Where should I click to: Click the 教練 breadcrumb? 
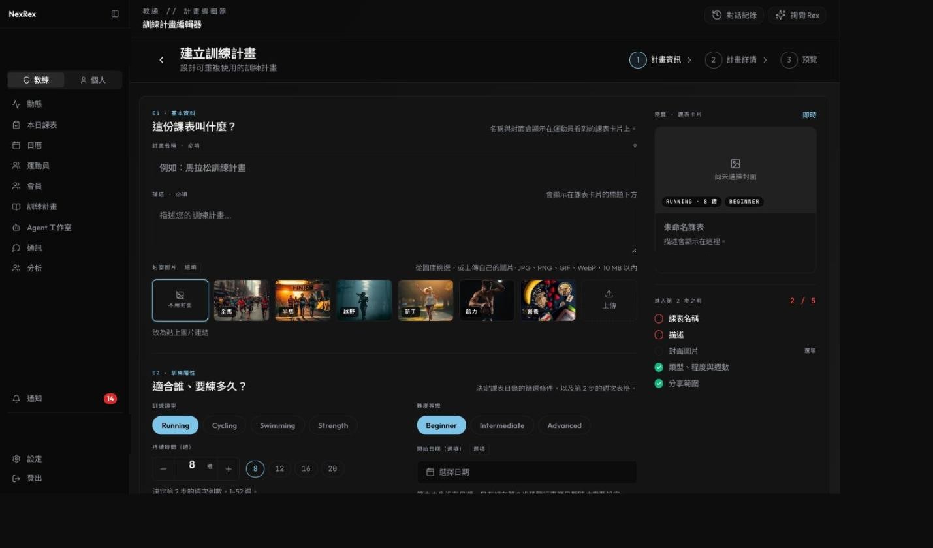pyautogui.click(x=151, y=11)
